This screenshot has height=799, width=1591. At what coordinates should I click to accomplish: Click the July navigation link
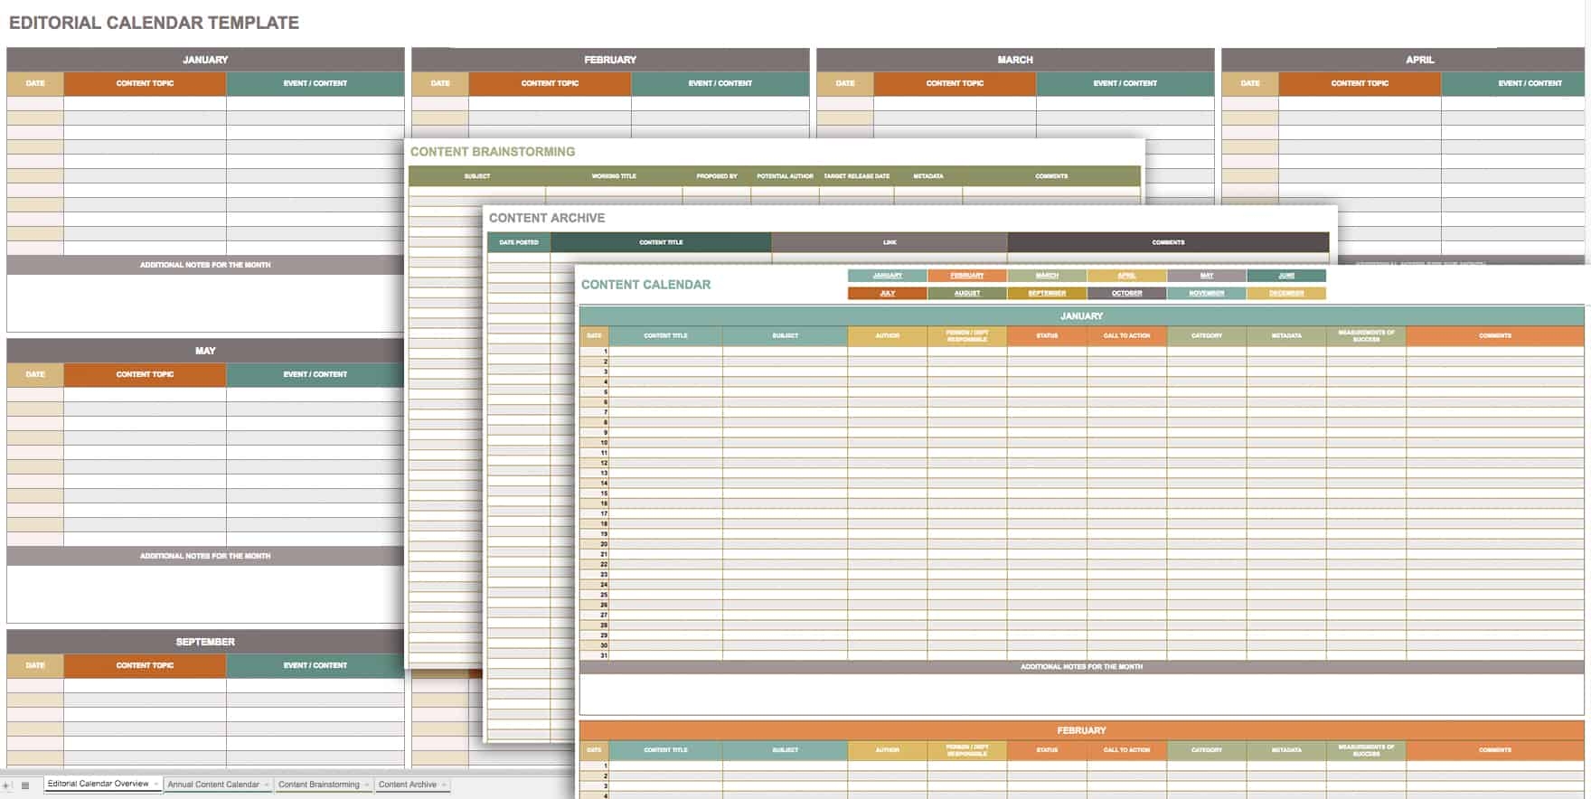[x=887, y=294]
